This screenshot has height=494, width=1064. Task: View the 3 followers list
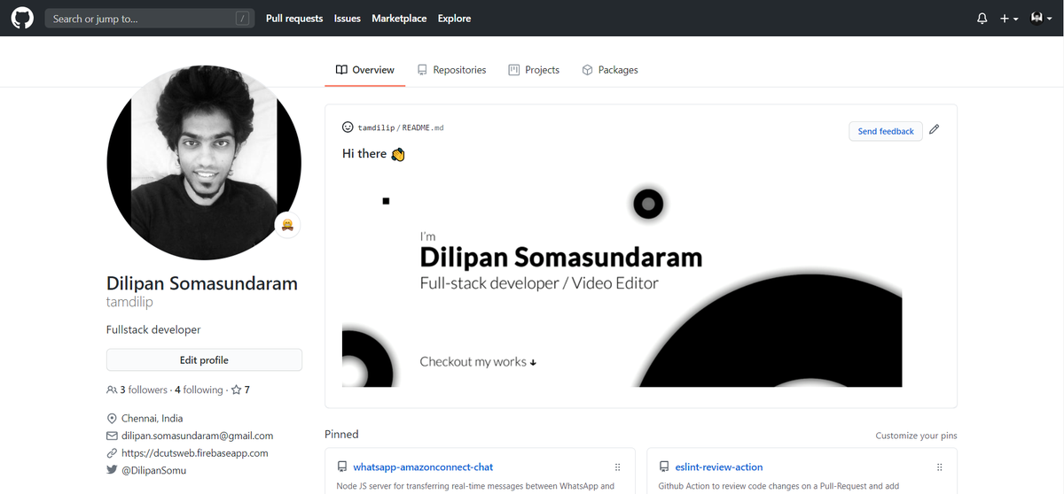click(137, 390)
